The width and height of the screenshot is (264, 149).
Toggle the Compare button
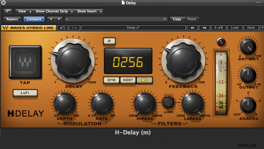(x=34, y=19)
